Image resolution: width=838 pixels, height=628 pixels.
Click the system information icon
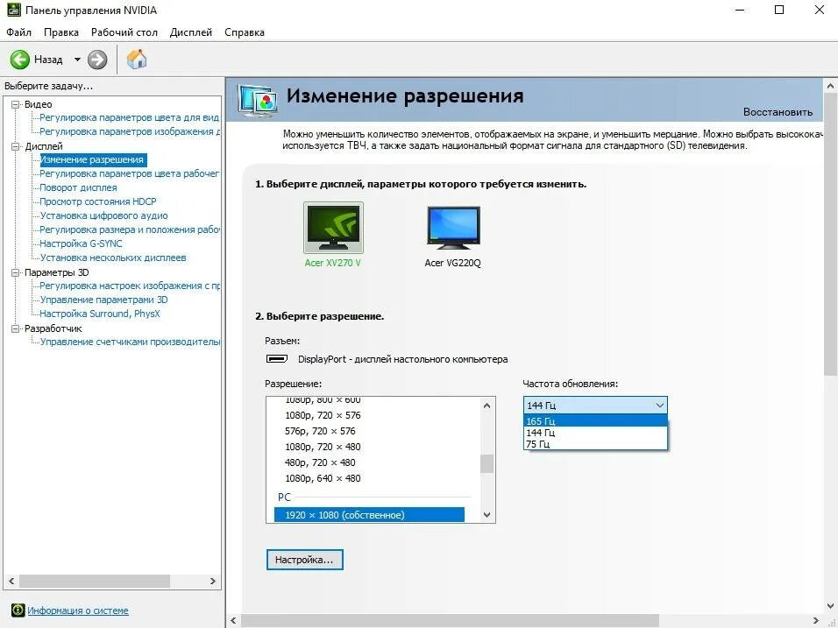point(18,610)
